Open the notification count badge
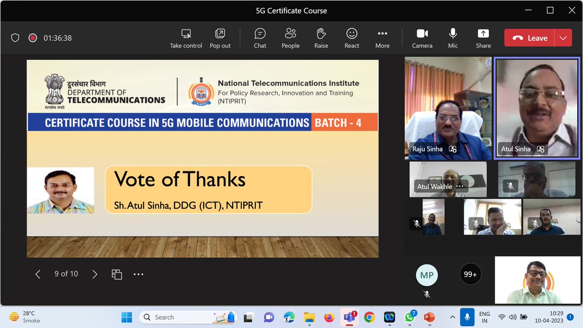Screen dimensions: 583x328 click(x=570, y=317)
